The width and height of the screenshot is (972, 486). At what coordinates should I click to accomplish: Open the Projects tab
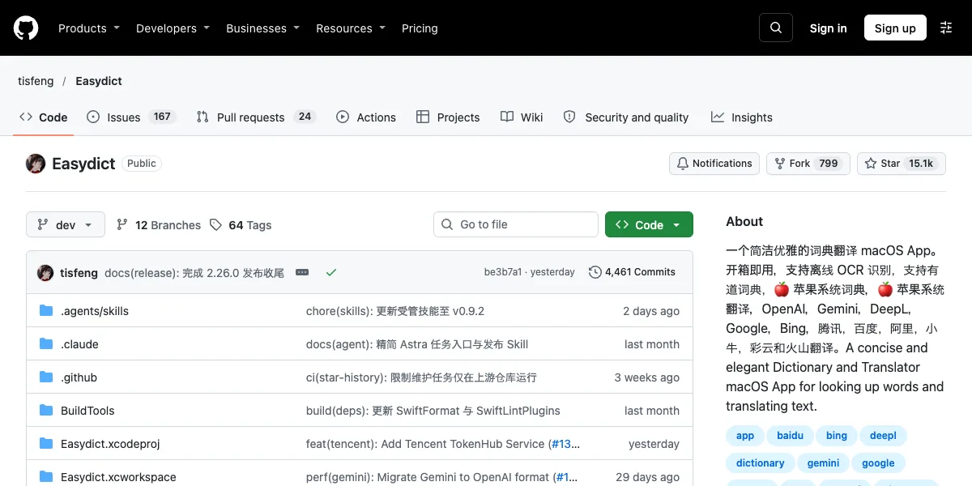click(448, 117)
